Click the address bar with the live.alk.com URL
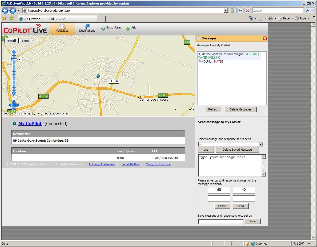The image size is (317, 247). (x=123, y=10)
